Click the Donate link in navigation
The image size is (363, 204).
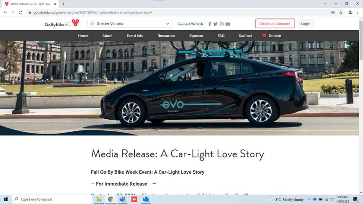(275, 35)
